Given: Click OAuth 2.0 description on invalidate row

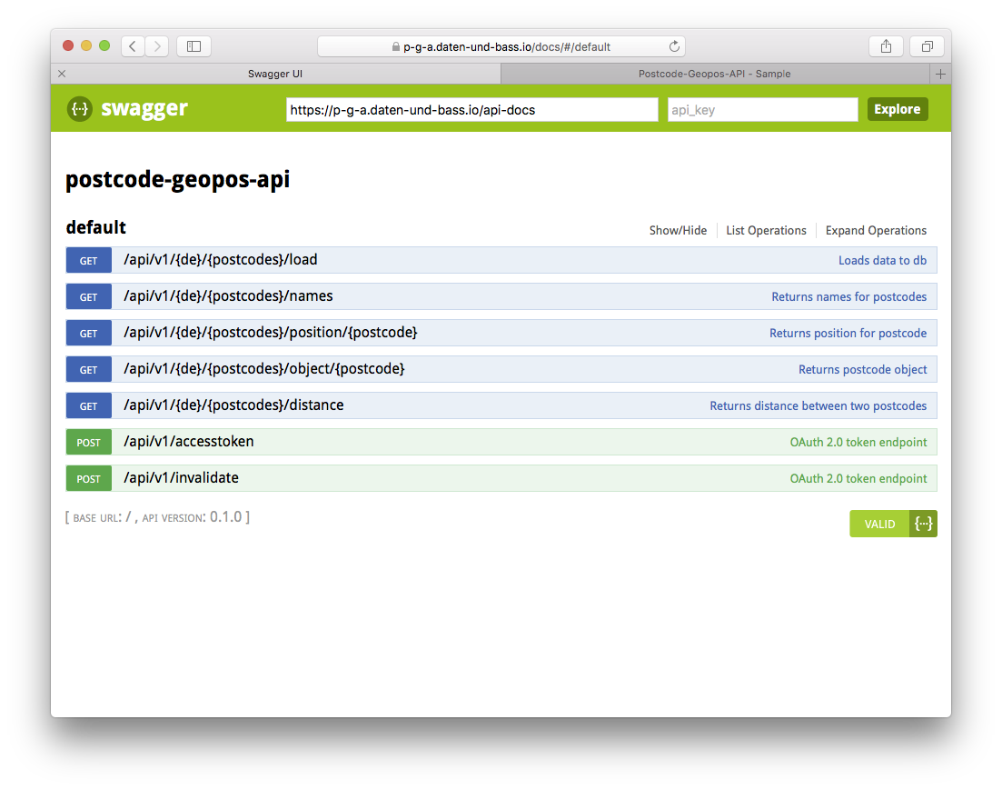Looking at the screenshot, I should pos(858,478).
